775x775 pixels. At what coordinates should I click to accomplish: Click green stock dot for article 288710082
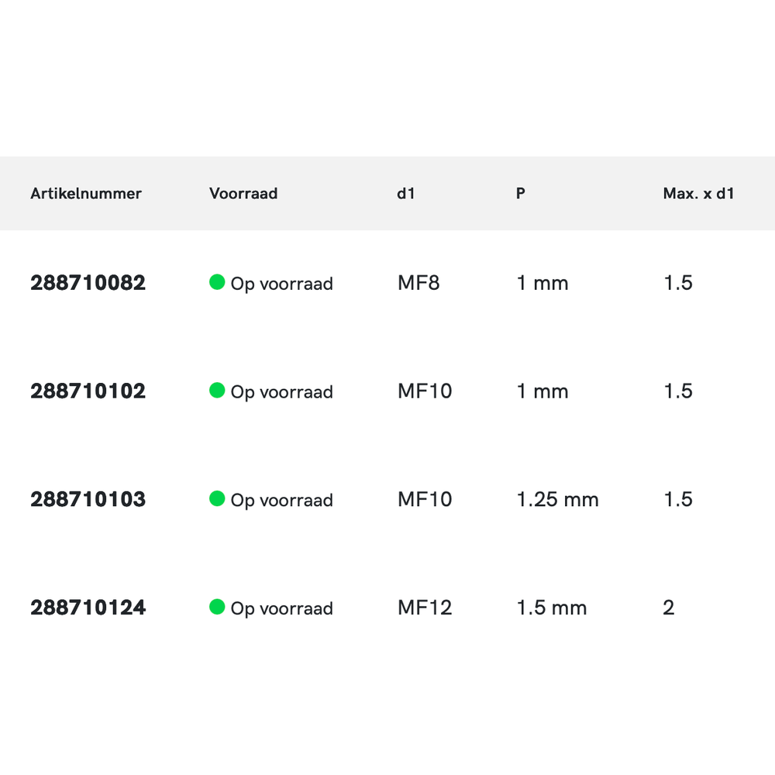tap(217, 282)
